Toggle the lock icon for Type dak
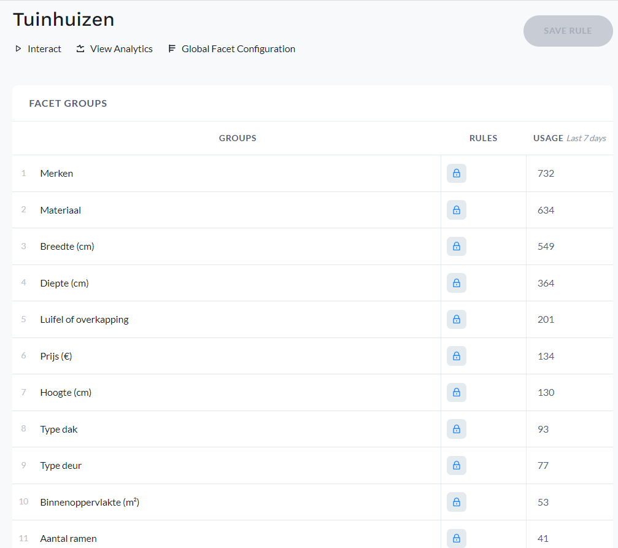The height and width of the screenshot is (548, 618). tap(457, 429)
